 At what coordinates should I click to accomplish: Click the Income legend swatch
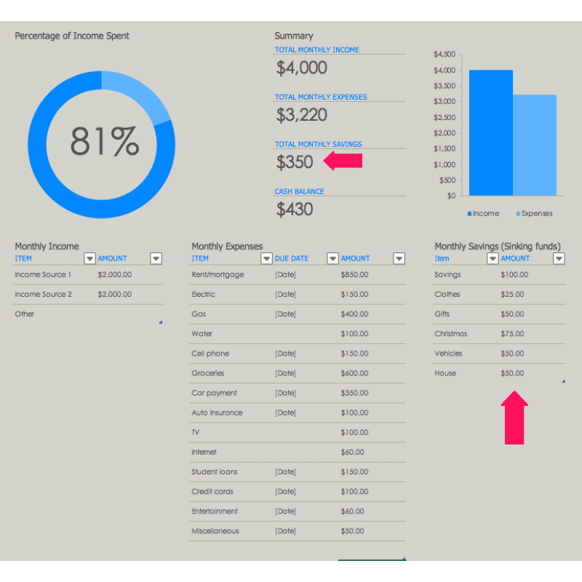[x=469, y=214]
